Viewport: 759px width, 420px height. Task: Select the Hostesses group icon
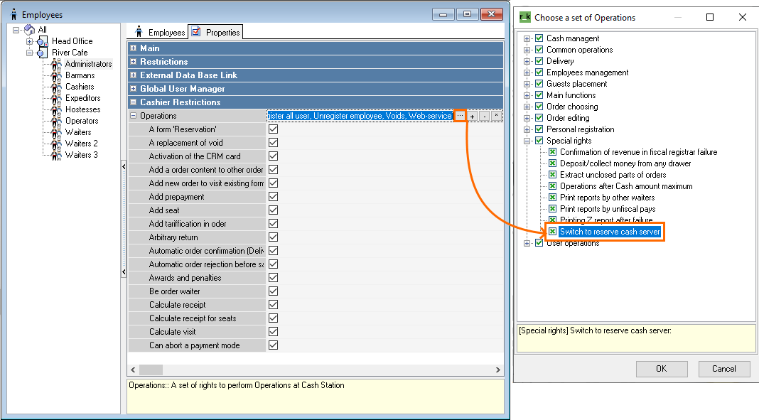57,109
